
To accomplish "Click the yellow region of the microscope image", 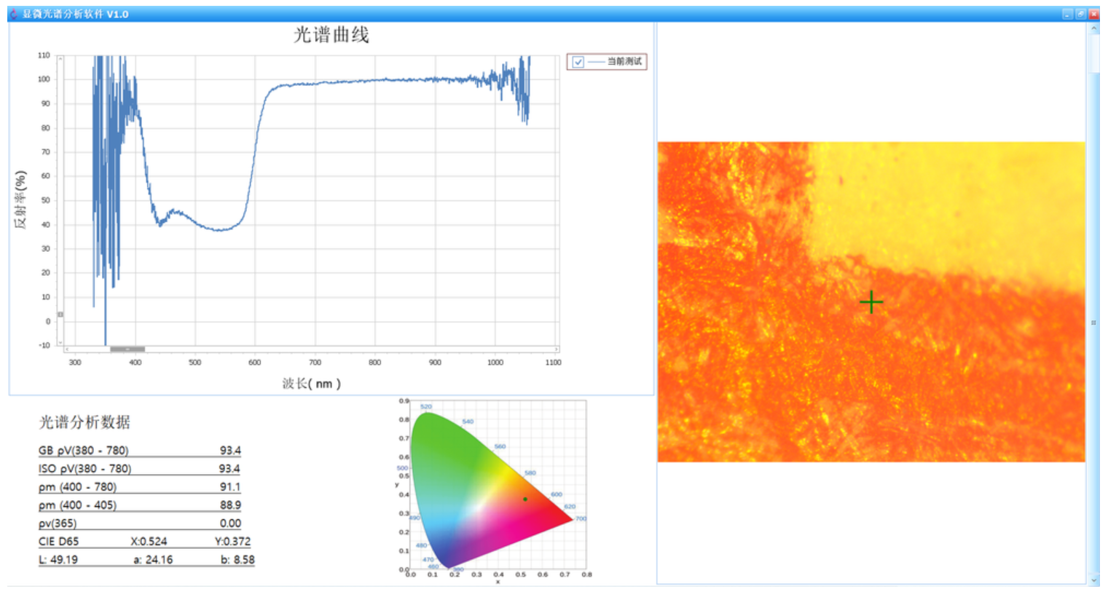I will 947,197.
